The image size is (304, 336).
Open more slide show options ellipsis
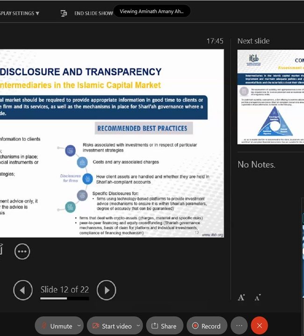pyautogui.click(x=22, y=252)
